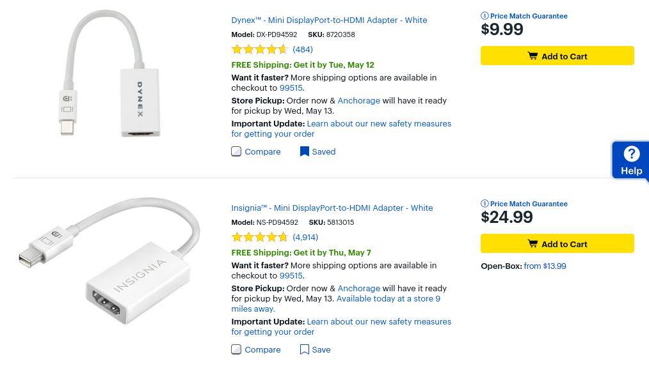Click 'Available today at a store' link

coord(388,298)
